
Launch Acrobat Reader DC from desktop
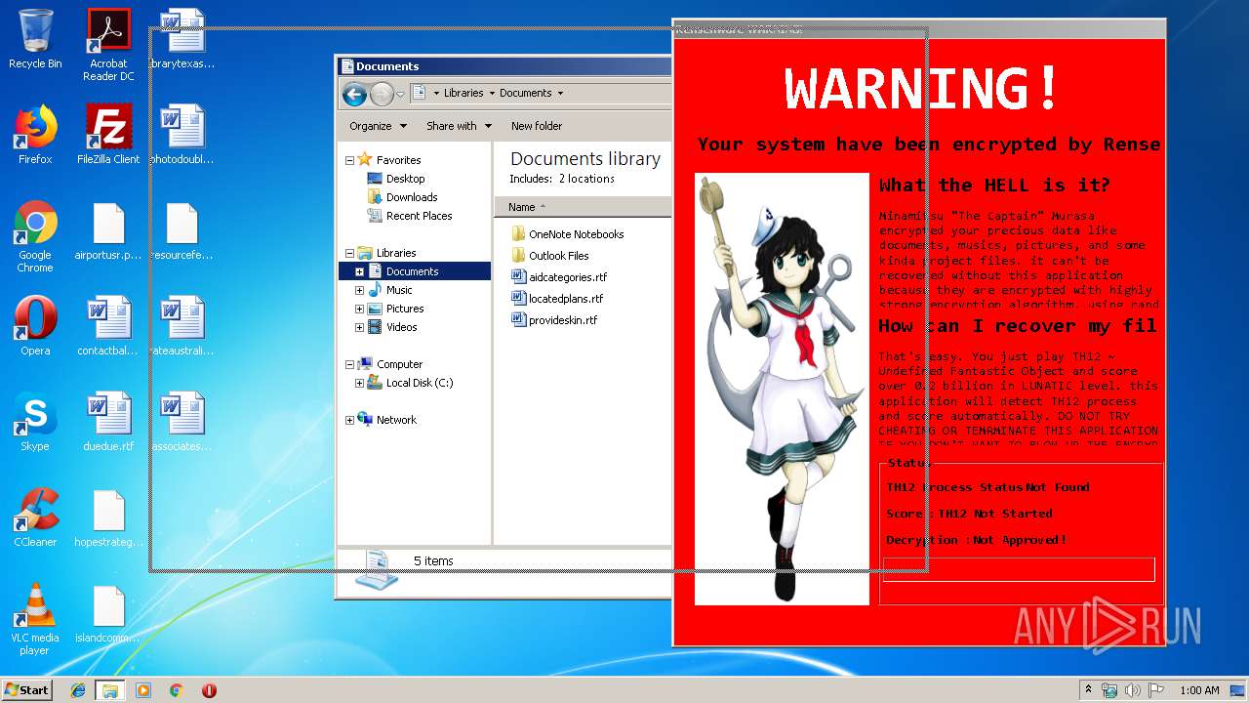(108, 45)
